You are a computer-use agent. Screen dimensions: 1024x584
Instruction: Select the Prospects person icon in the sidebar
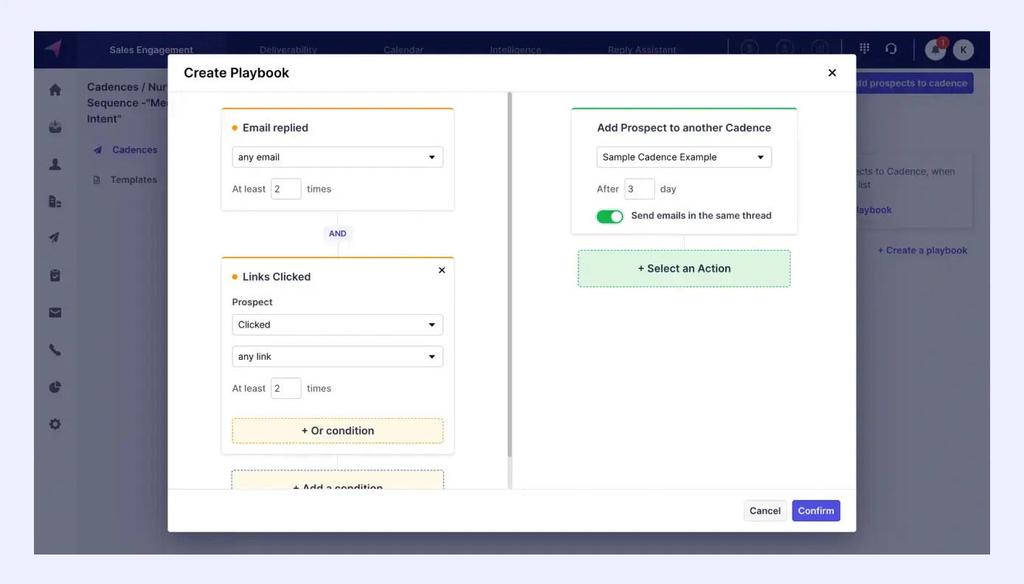tap(55, 164)
